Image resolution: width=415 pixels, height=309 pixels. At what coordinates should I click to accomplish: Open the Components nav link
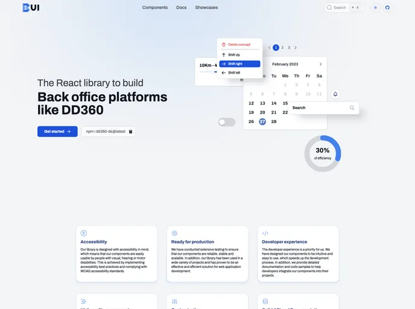click(155, 8)
